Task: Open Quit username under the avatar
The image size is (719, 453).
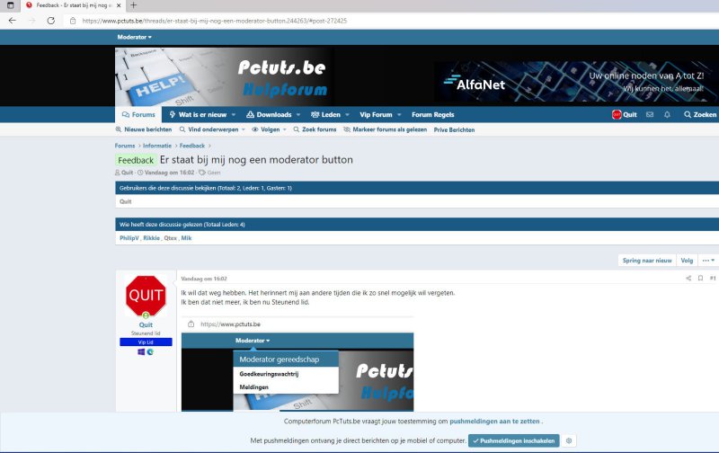Action: 146,324
